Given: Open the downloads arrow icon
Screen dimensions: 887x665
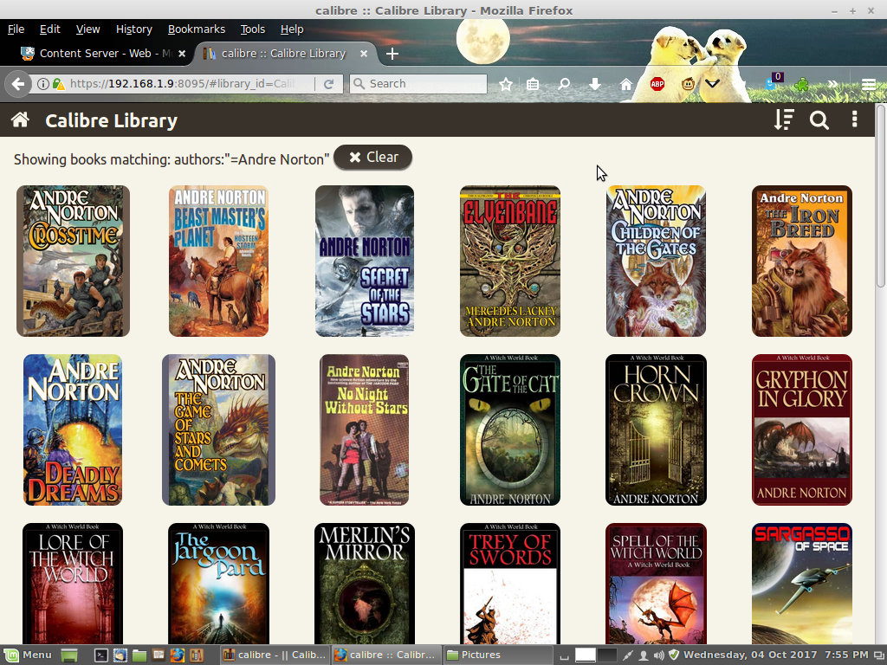Looking at the screenshot, I should [x=594, y=84].
